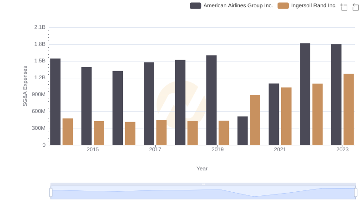The image size is (364, 210).
Task: Click the right data zoom slider handle
Action: pyautogui.click(x=355, y=193)
